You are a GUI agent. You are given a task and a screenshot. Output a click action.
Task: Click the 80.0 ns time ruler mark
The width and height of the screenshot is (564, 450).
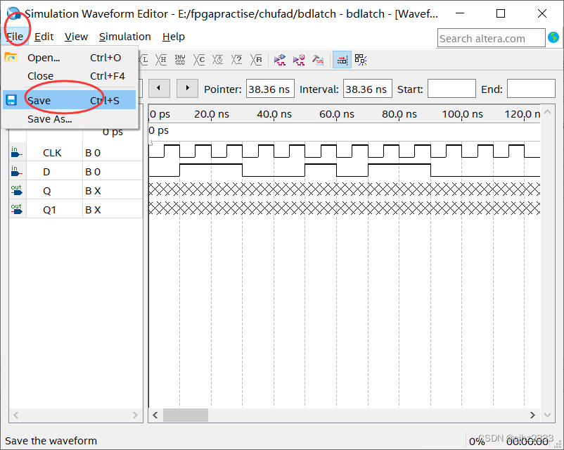click(x=399, y=114)
